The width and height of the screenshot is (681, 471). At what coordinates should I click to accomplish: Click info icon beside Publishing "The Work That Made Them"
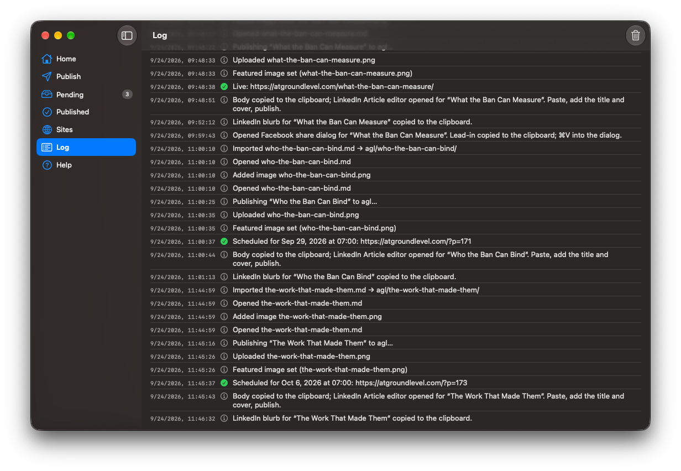(224, 343)
